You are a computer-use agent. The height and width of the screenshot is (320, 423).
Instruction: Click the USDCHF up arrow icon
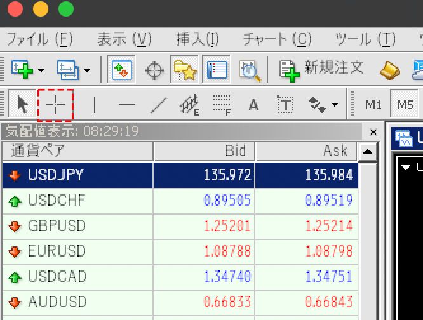pyautogui.click(x=15, y=201)
